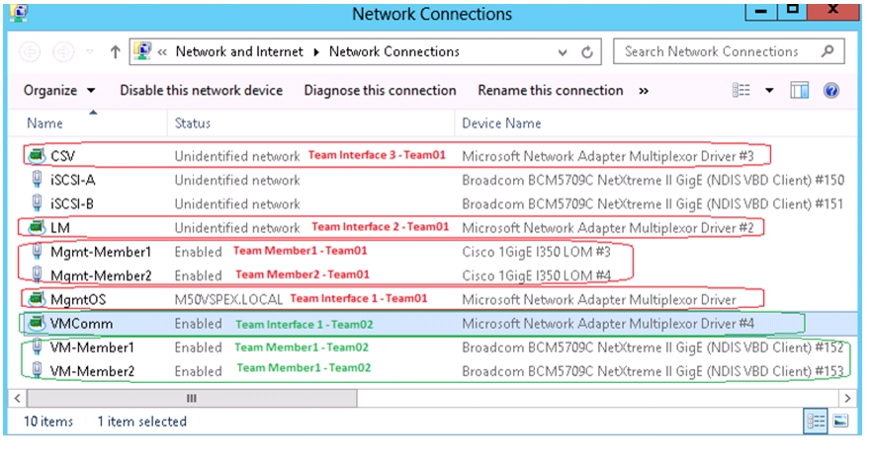Viewport: 872px width, 467px height.
Task: Diagnose this connection
Action: pos(380,90)
